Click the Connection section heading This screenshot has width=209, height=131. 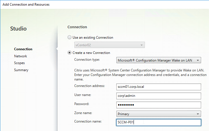[x=77, y=27]
